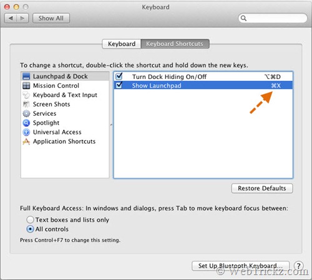Click the Turn Dock Hiding On/Off text

169,77
